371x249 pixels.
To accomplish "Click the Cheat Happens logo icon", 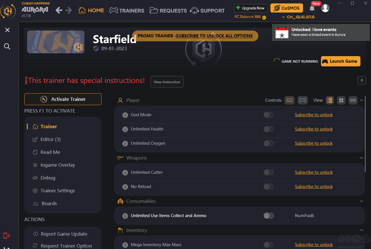I will click(8, 11).
